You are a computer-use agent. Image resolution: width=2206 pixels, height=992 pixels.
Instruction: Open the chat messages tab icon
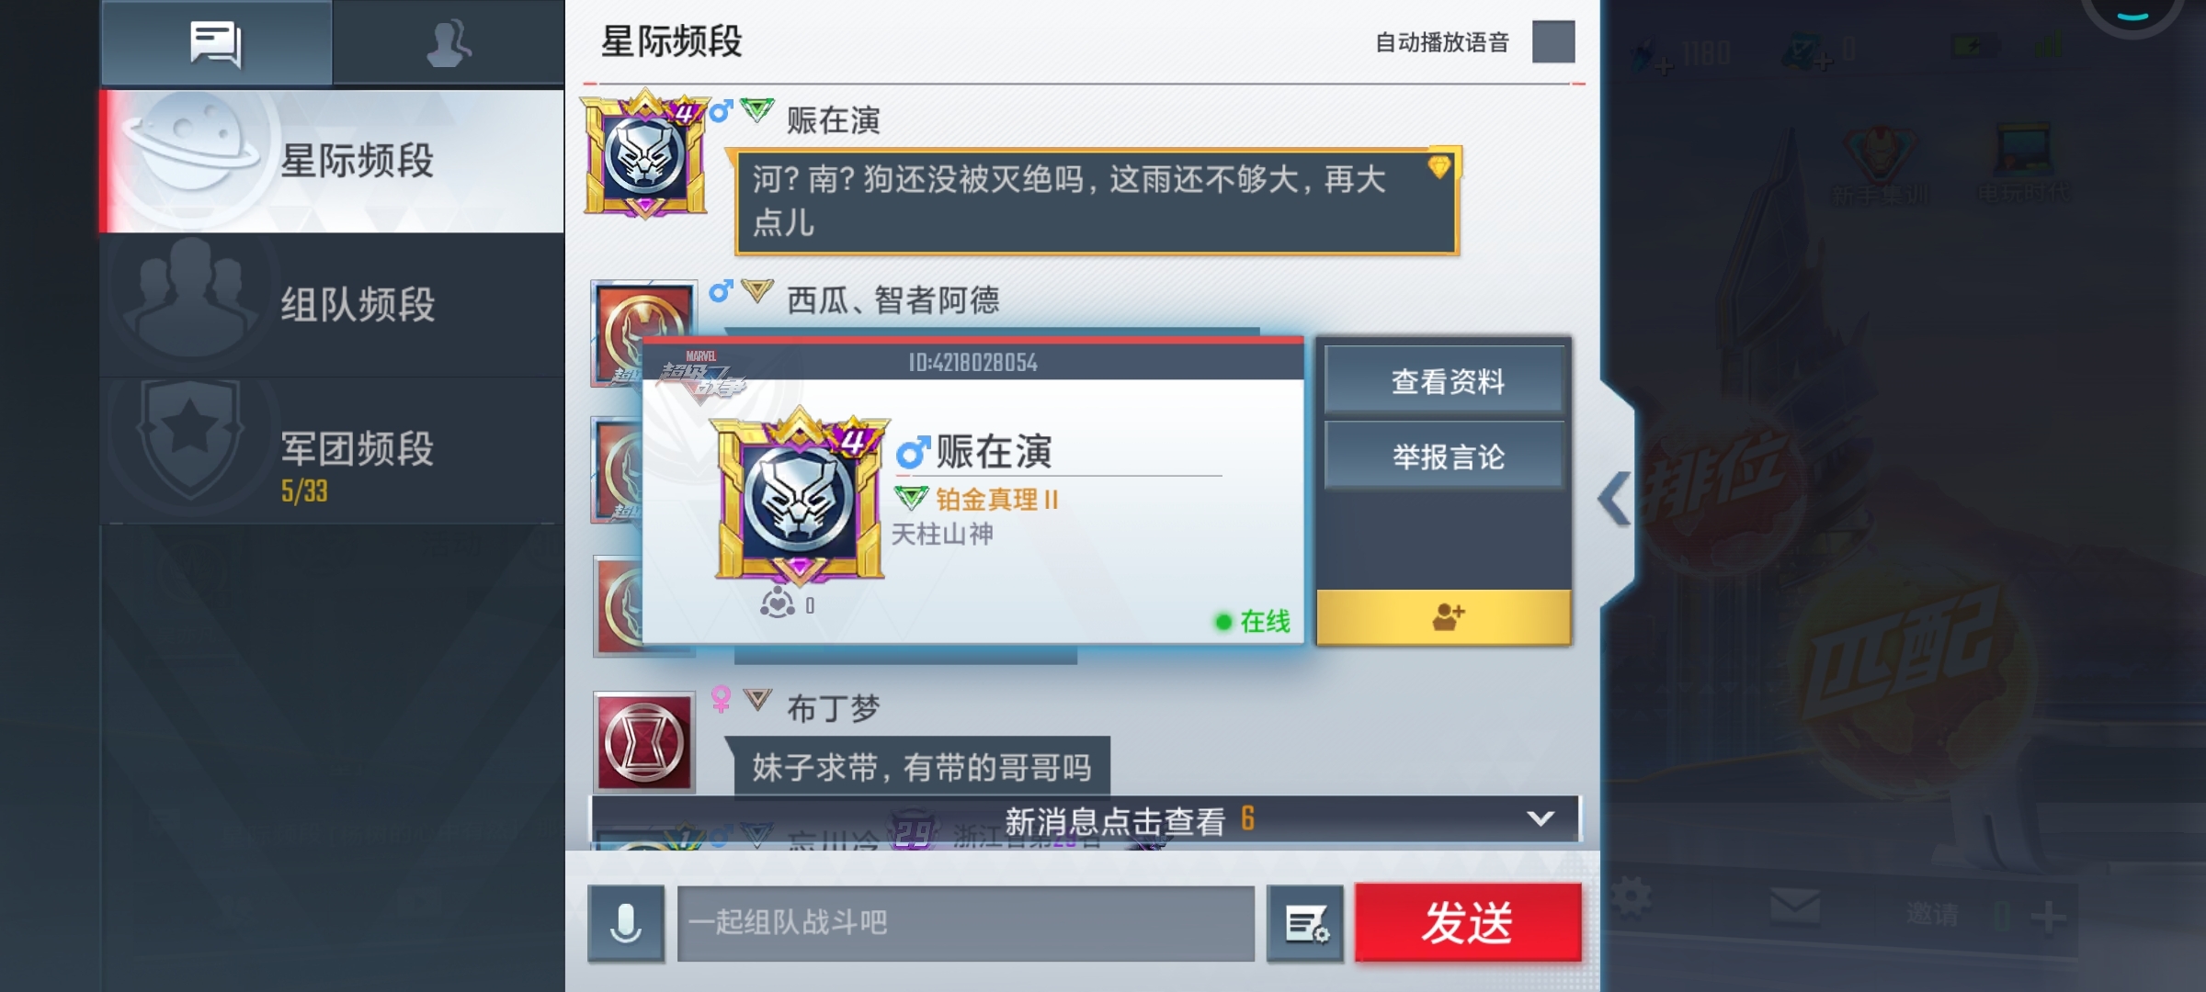[216, 43]
